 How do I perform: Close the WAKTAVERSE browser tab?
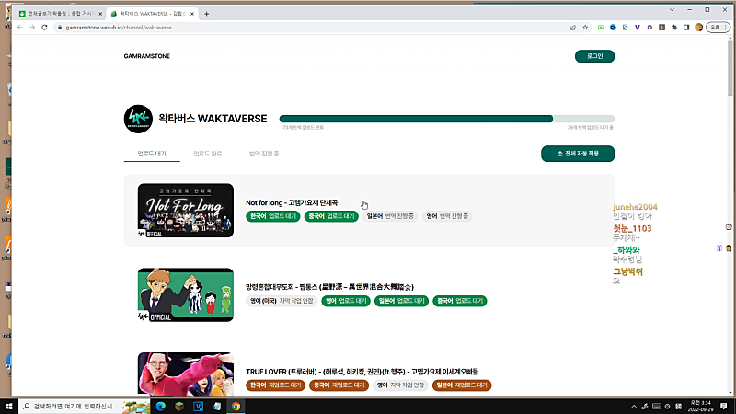(192, 14)
